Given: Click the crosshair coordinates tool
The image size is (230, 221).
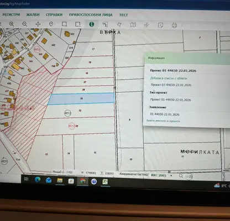Looking at the screenshot, I should coord(147,25).
